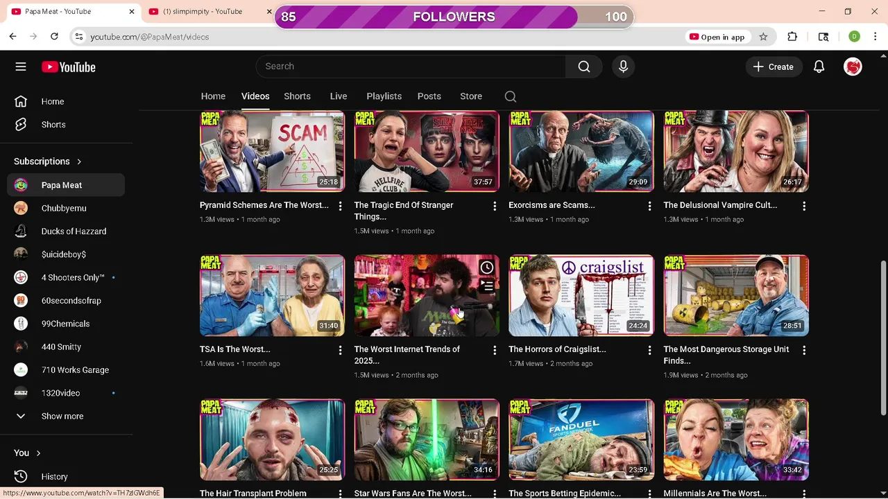Open the Posts tab
888x499 pixels.
(x=429, y=96)
